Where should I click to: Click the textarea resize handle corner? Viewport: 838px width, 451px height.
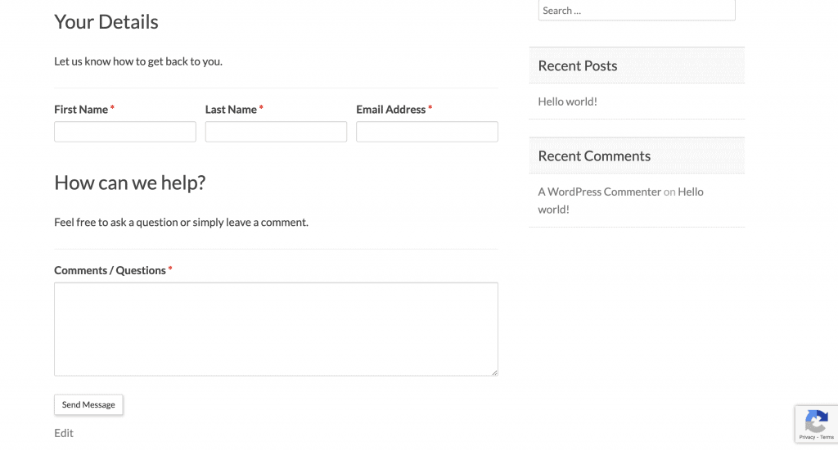(495, 372)
